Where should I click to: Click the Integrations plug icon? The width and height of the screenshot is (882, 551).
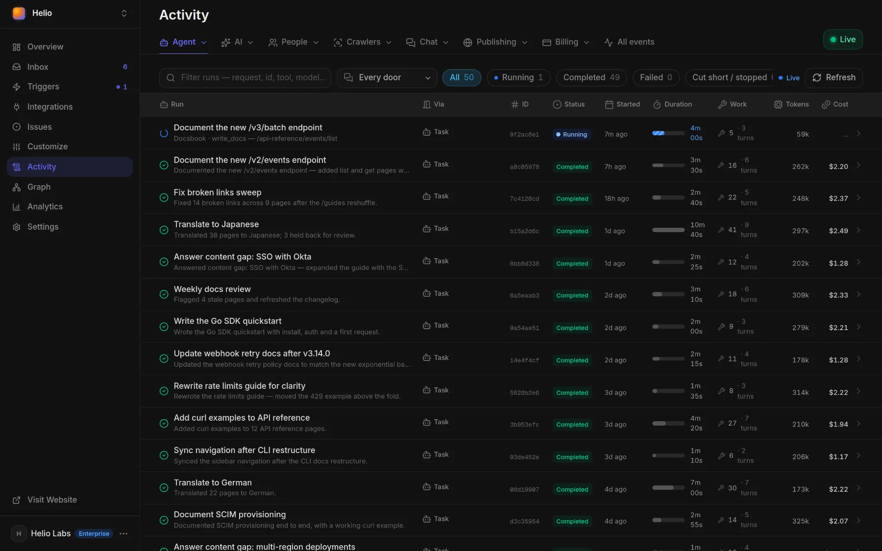pyautogui.click(x=17, y=107)
